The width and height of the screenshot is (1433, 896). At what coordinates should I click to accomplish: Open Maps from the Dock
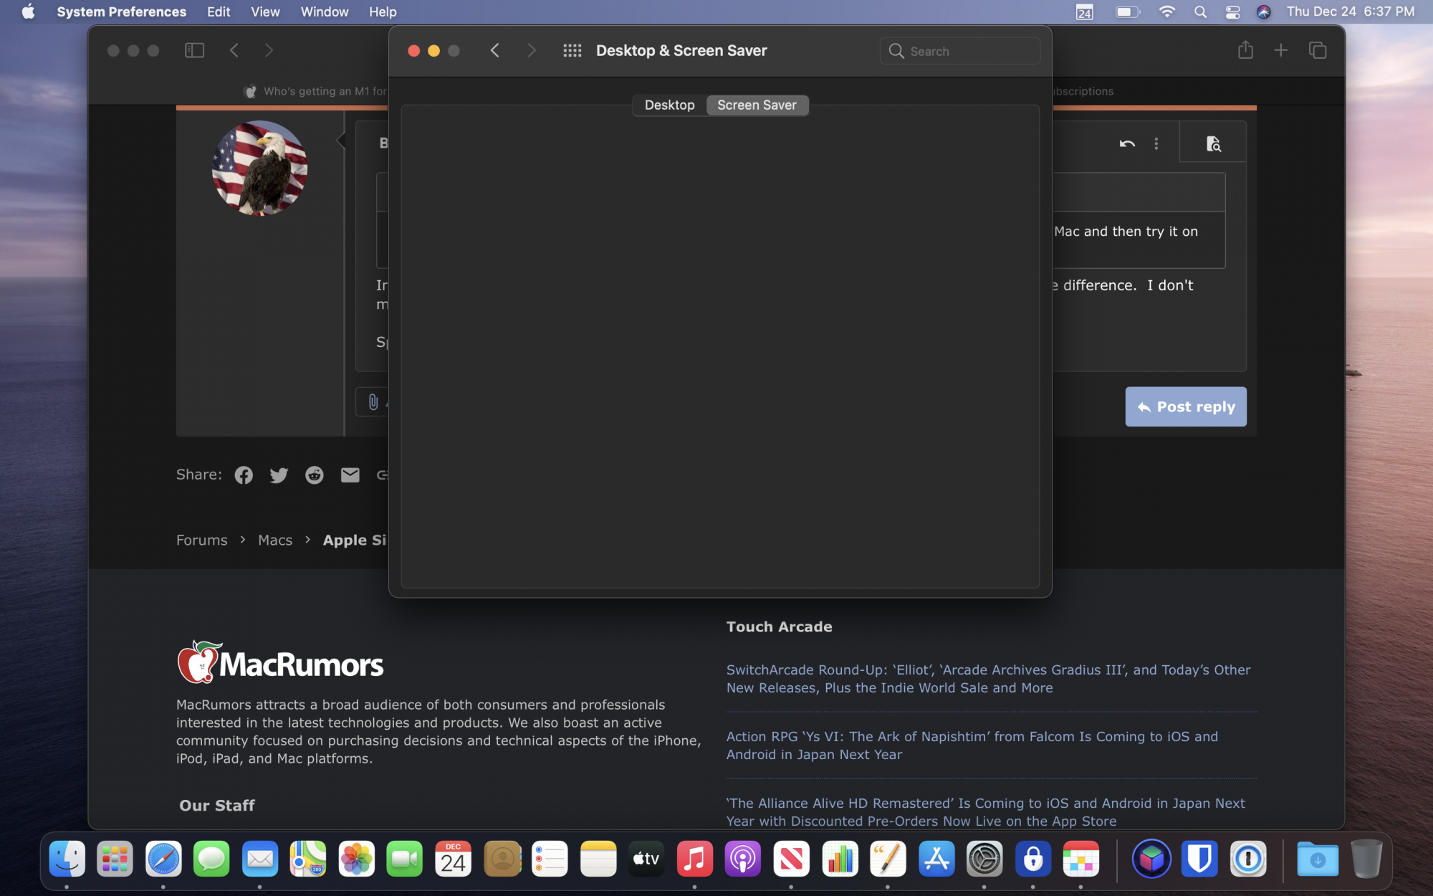[x=308, y=858]
